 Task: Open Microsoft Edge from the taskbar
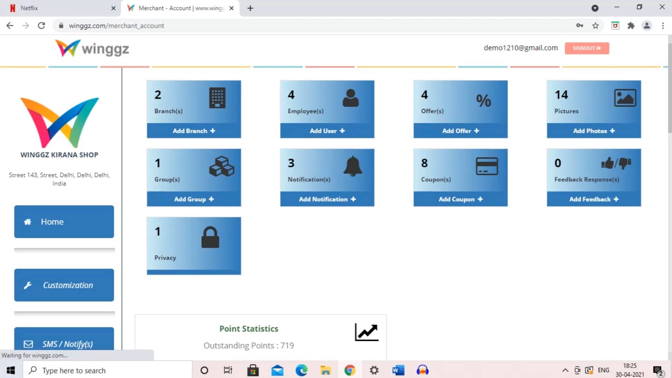tap(301, 370)
